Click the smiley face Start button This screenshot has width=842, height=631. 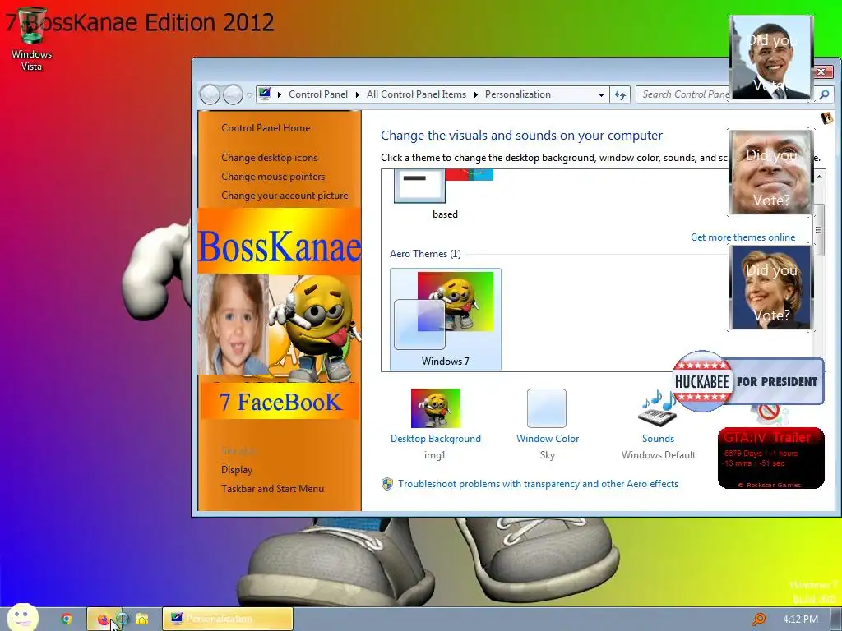coord(23,618)
